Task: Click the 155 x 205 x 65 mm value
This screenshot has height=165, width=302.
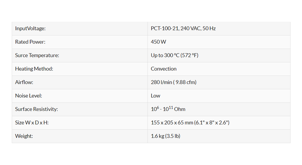Action: [172, 122]
